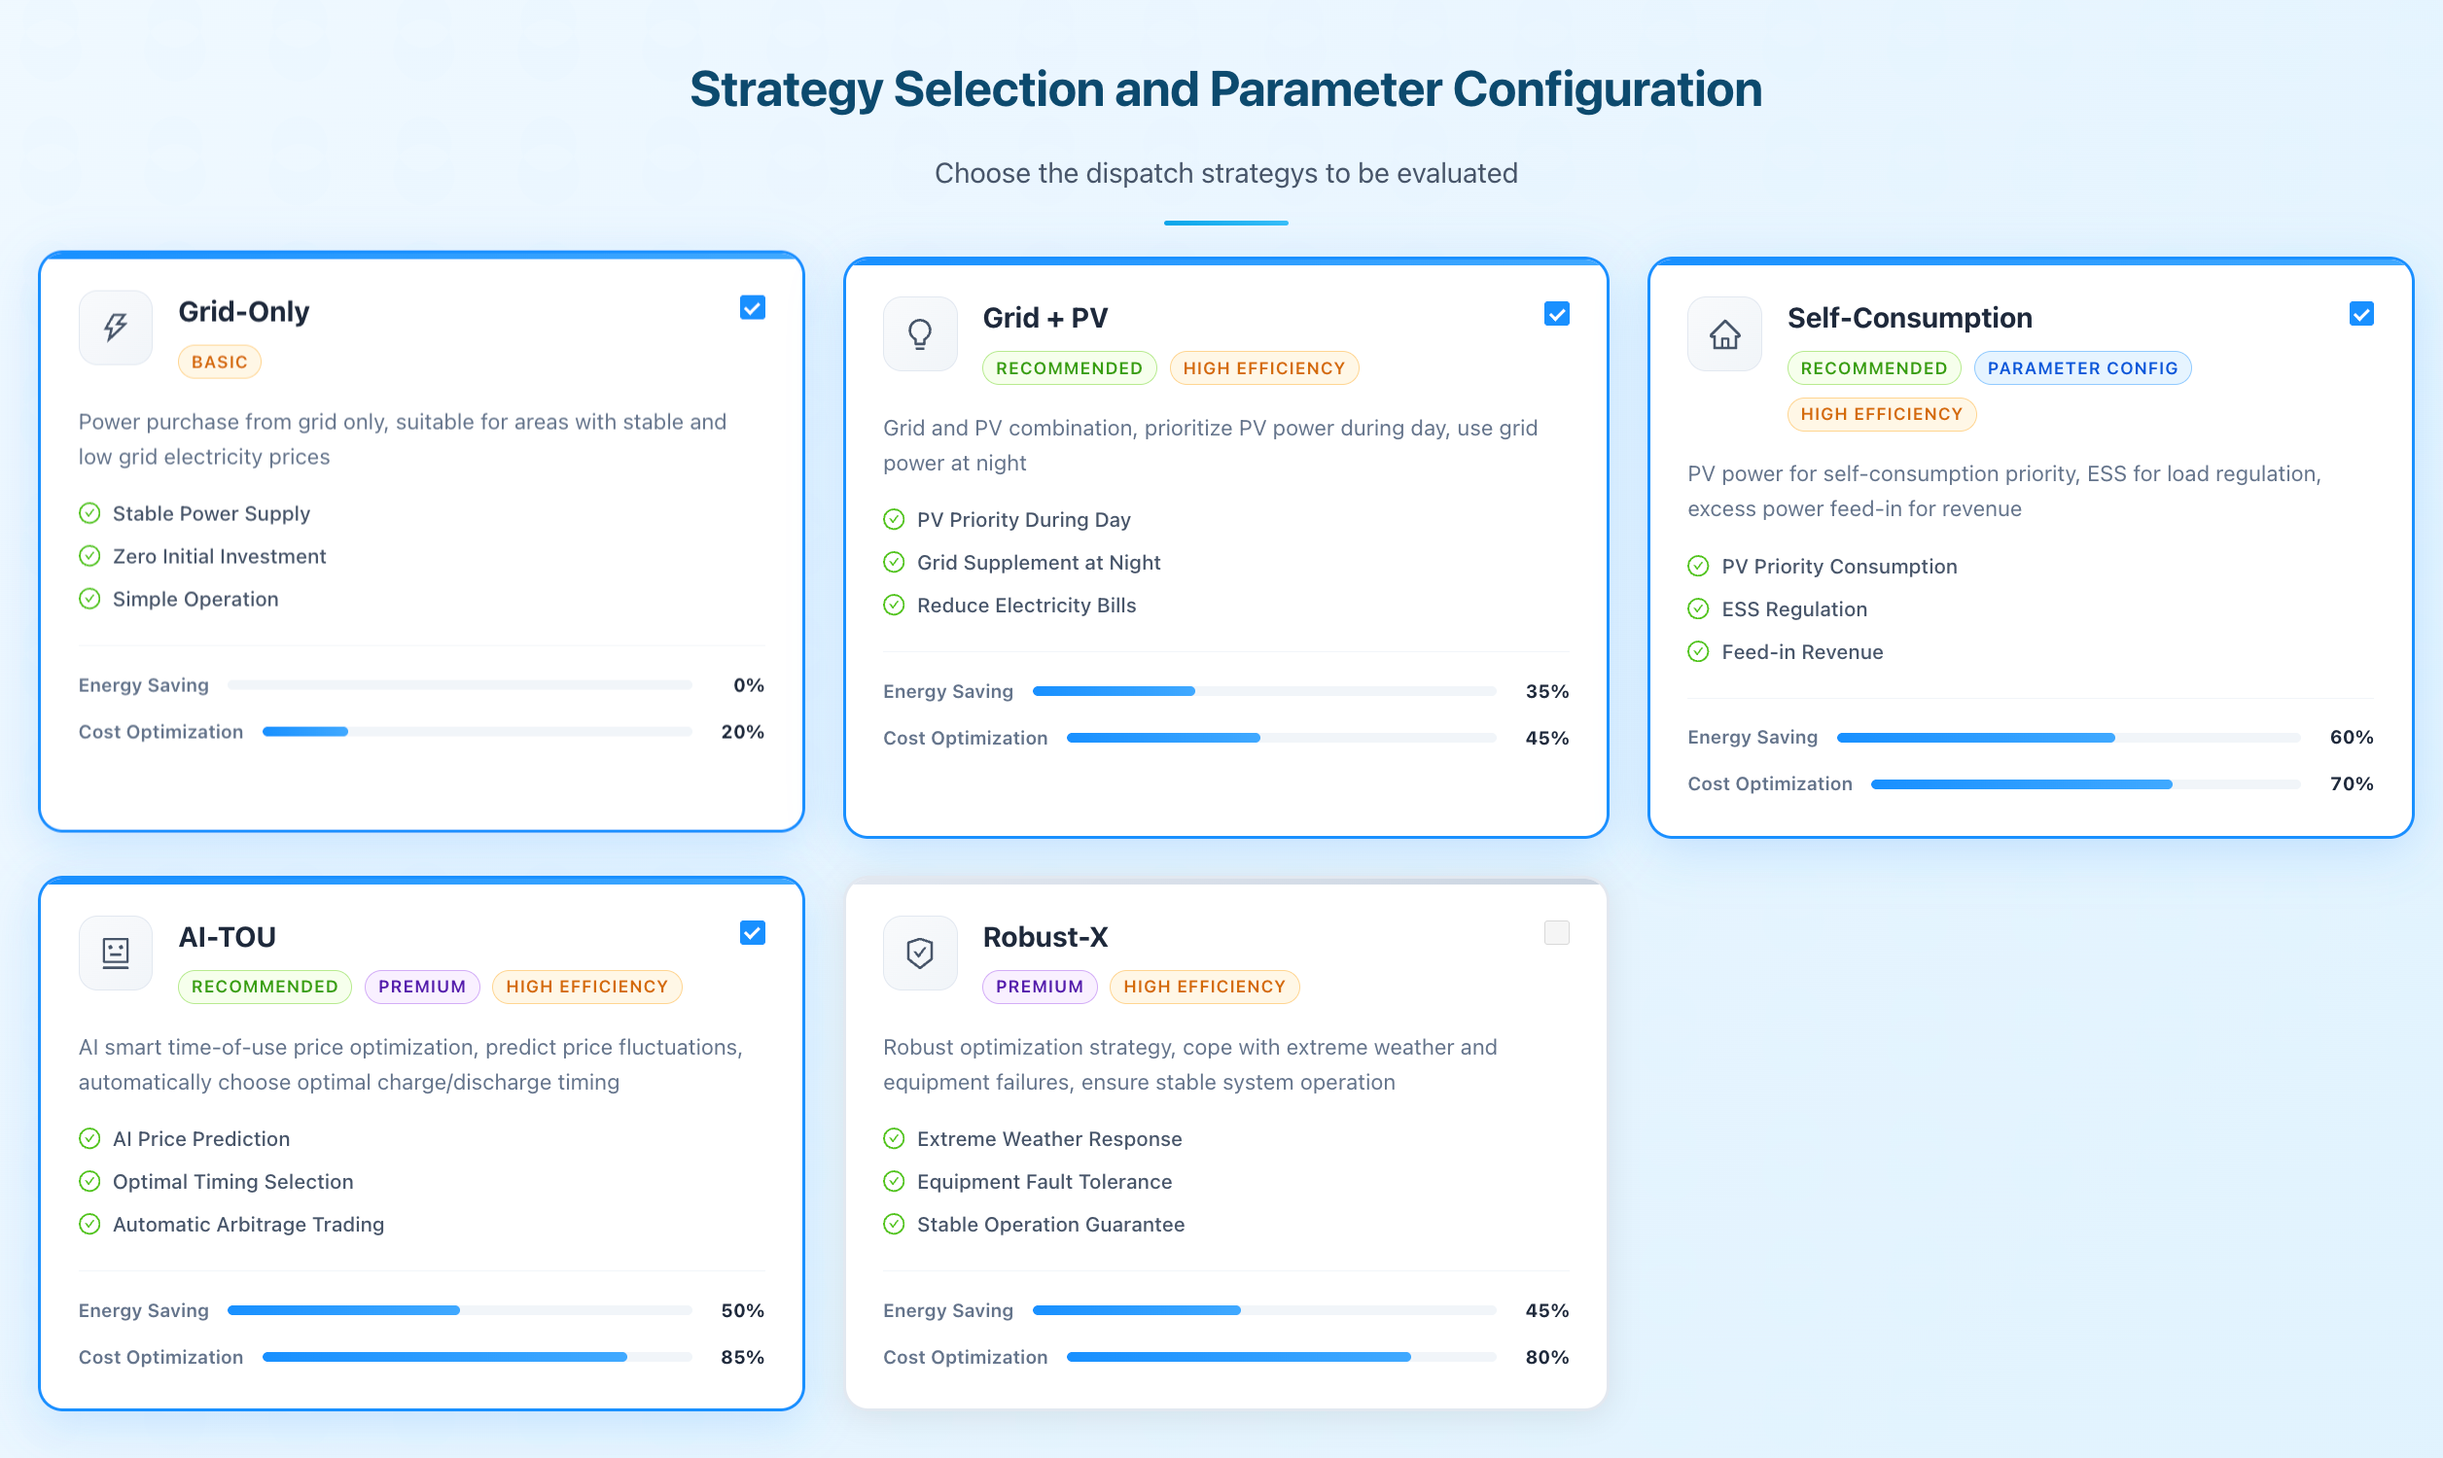Enable the Robust-X strategy checkbox
The height and width of the screenshot is (1458, 2443).
point(1557,932)
